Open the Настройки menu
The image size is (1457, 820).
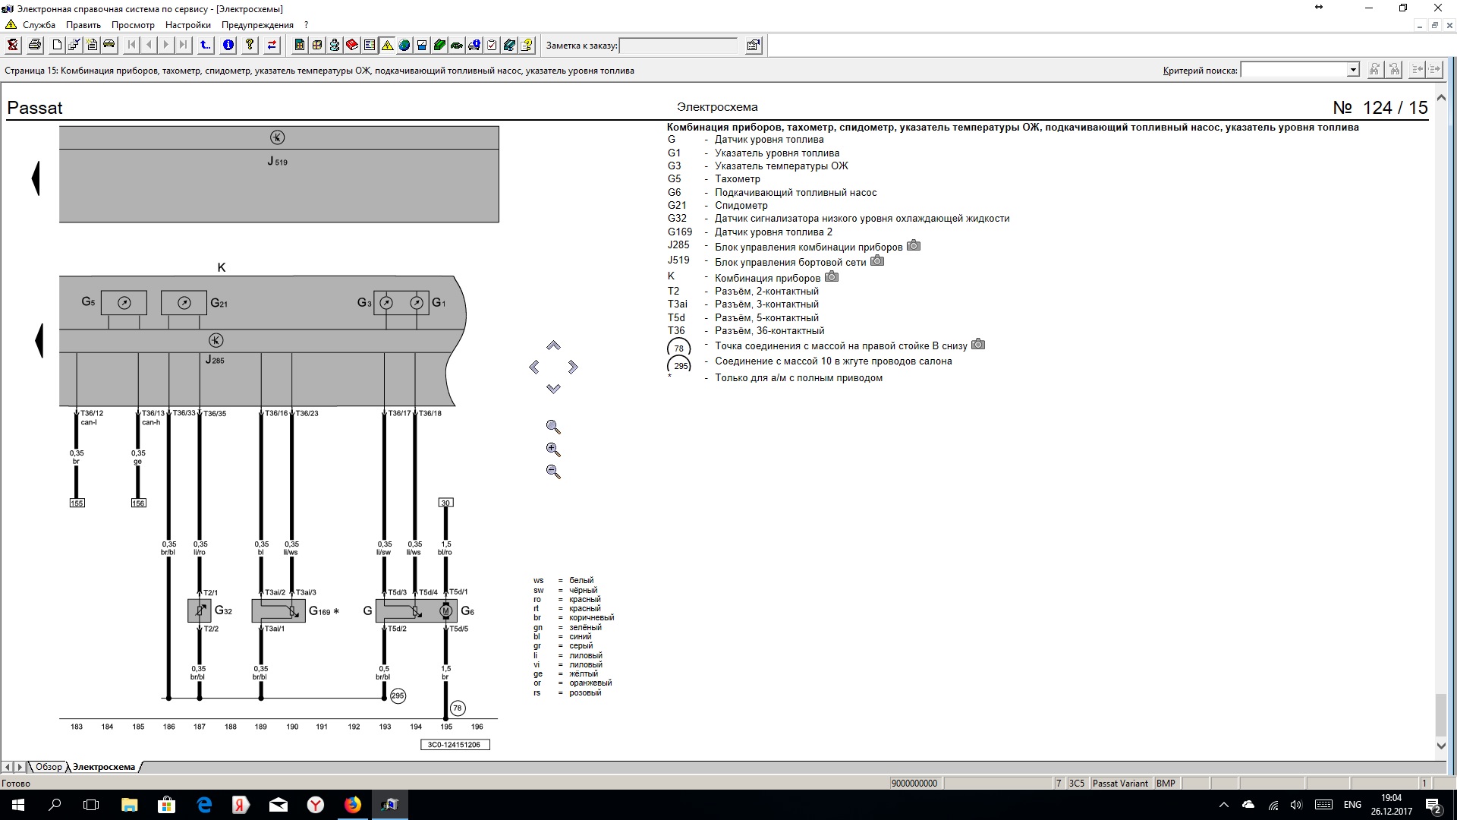click(x=187, y=25)
